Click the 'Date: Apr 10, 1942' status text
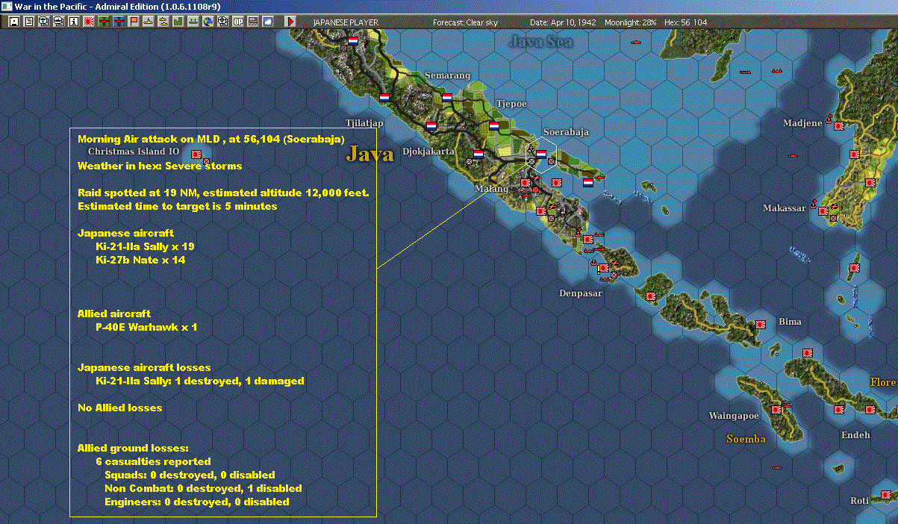Screen dimensions: 898x524 [563, 22]
